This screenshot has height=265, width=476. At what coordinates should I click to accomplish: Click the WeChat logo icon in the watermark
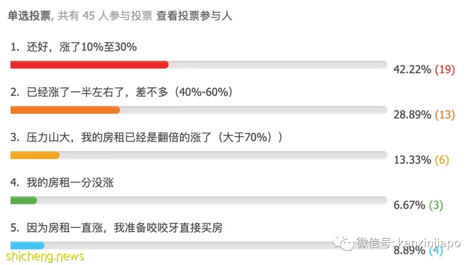click(x=343, y=243)
